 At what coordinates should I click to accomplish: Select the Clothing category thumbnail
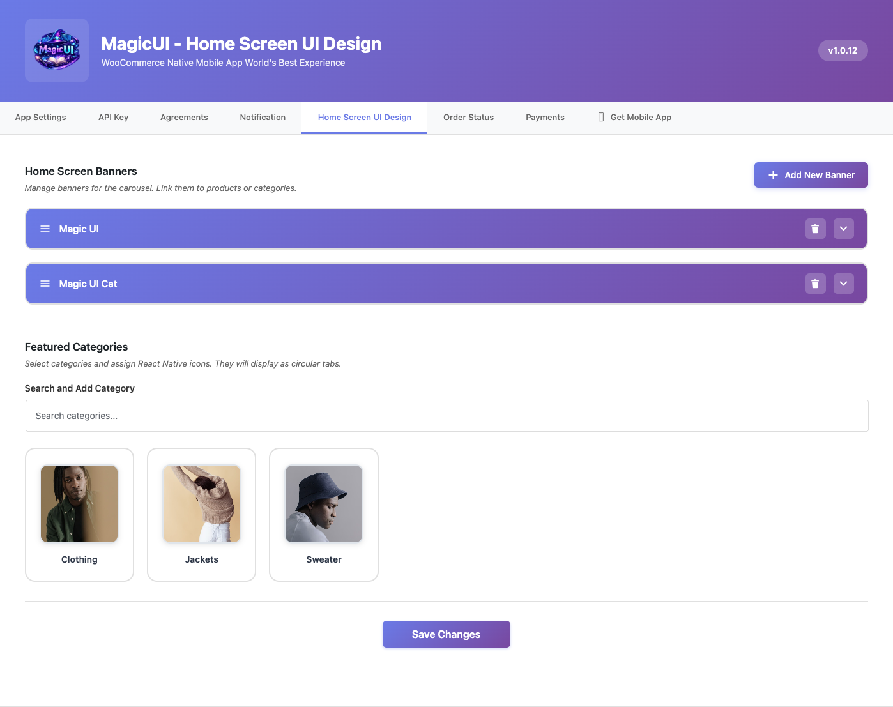(79, 504)
